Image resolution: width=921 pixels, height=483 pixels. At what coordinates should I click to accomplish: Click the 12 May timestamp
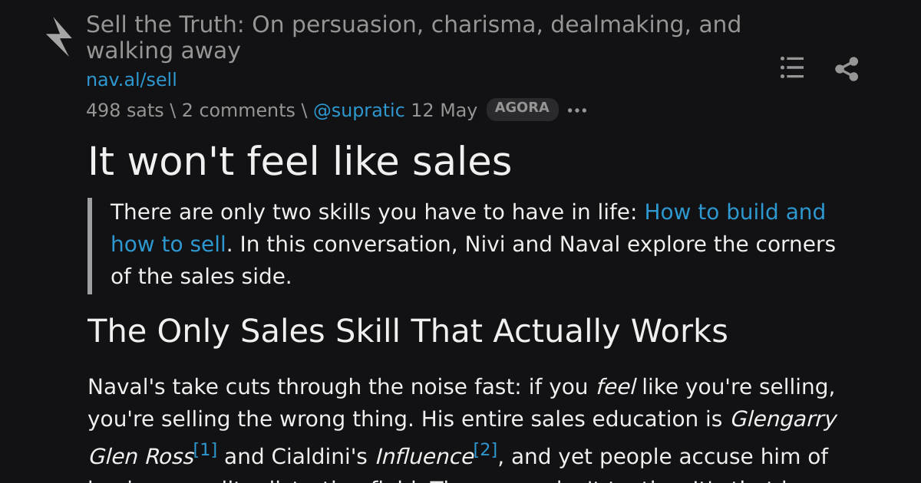tap(444, 110)
